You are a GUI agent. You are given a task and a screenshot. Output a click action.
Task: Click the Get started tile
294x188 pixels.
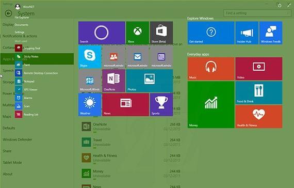[x=211, y=33]
